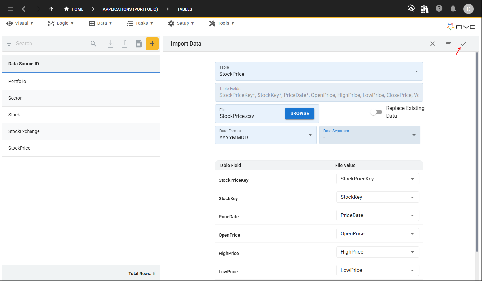Select the StockPrice table row in list

pyautogui.click(x=81, y=148)
